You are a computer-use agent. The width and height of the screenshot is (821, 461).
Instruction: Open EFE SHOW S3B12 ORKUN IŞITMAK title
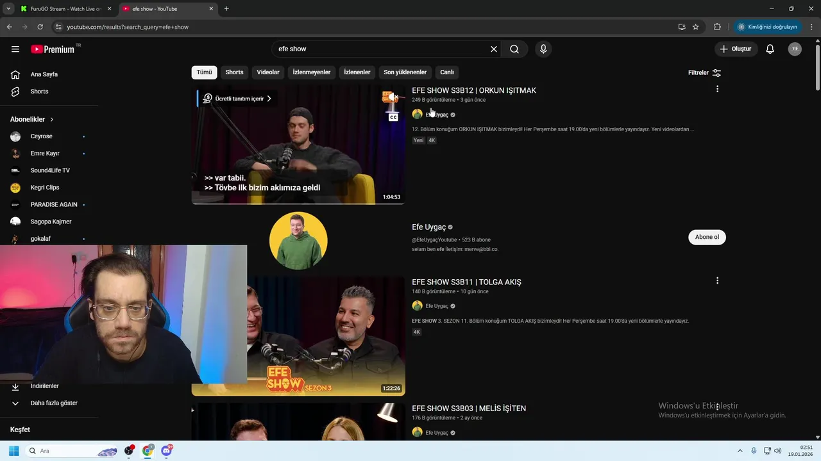click(474, 90)
